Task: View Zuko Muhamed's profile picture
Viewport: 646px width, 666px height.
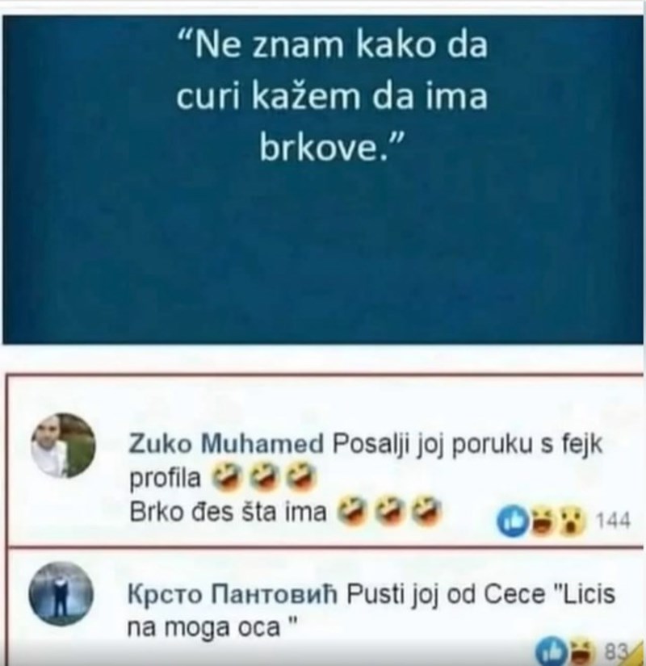Action: (64, 445)
